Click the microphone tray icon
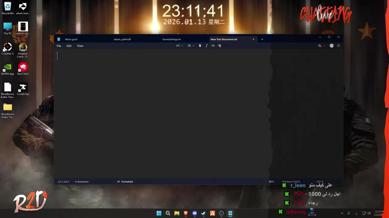Viewport: 389px width, 218px height. click(x=349, y=213)
